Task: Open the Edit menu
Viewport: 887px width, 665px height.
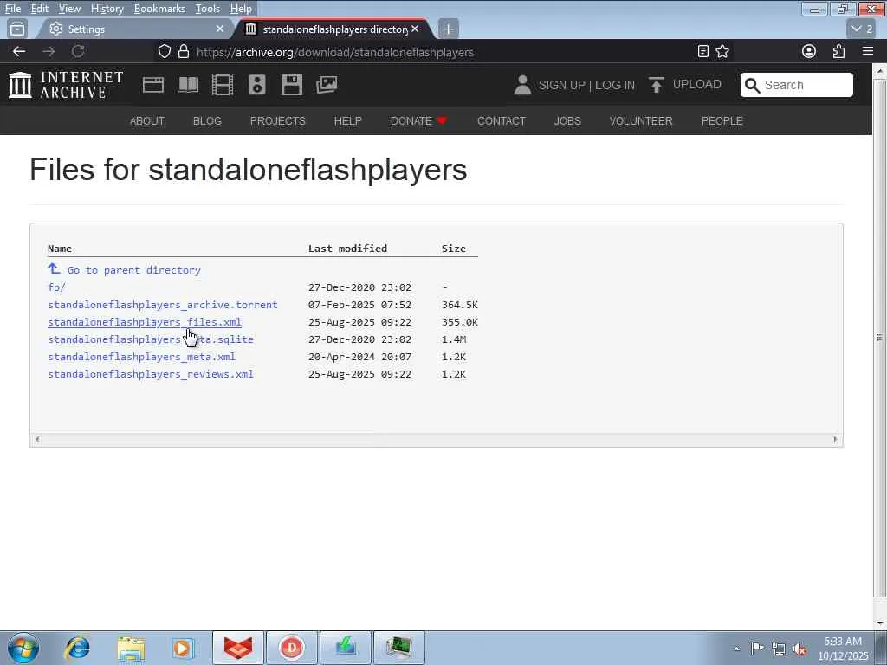Action: (x=39, y=9)
